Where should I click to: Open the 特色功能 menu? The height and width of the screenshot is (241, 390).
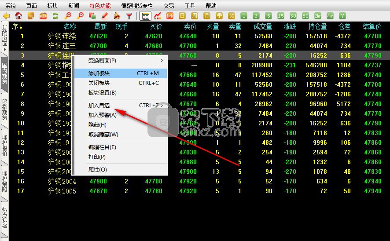[x=100, y=6]
